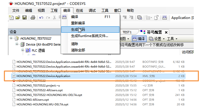Image resolution: width=202 pixels, height=112 pixels.
Task: Open the 工具 dropdown in symbol toolbar
Action: pyautogui.click(x=172, y=39)
